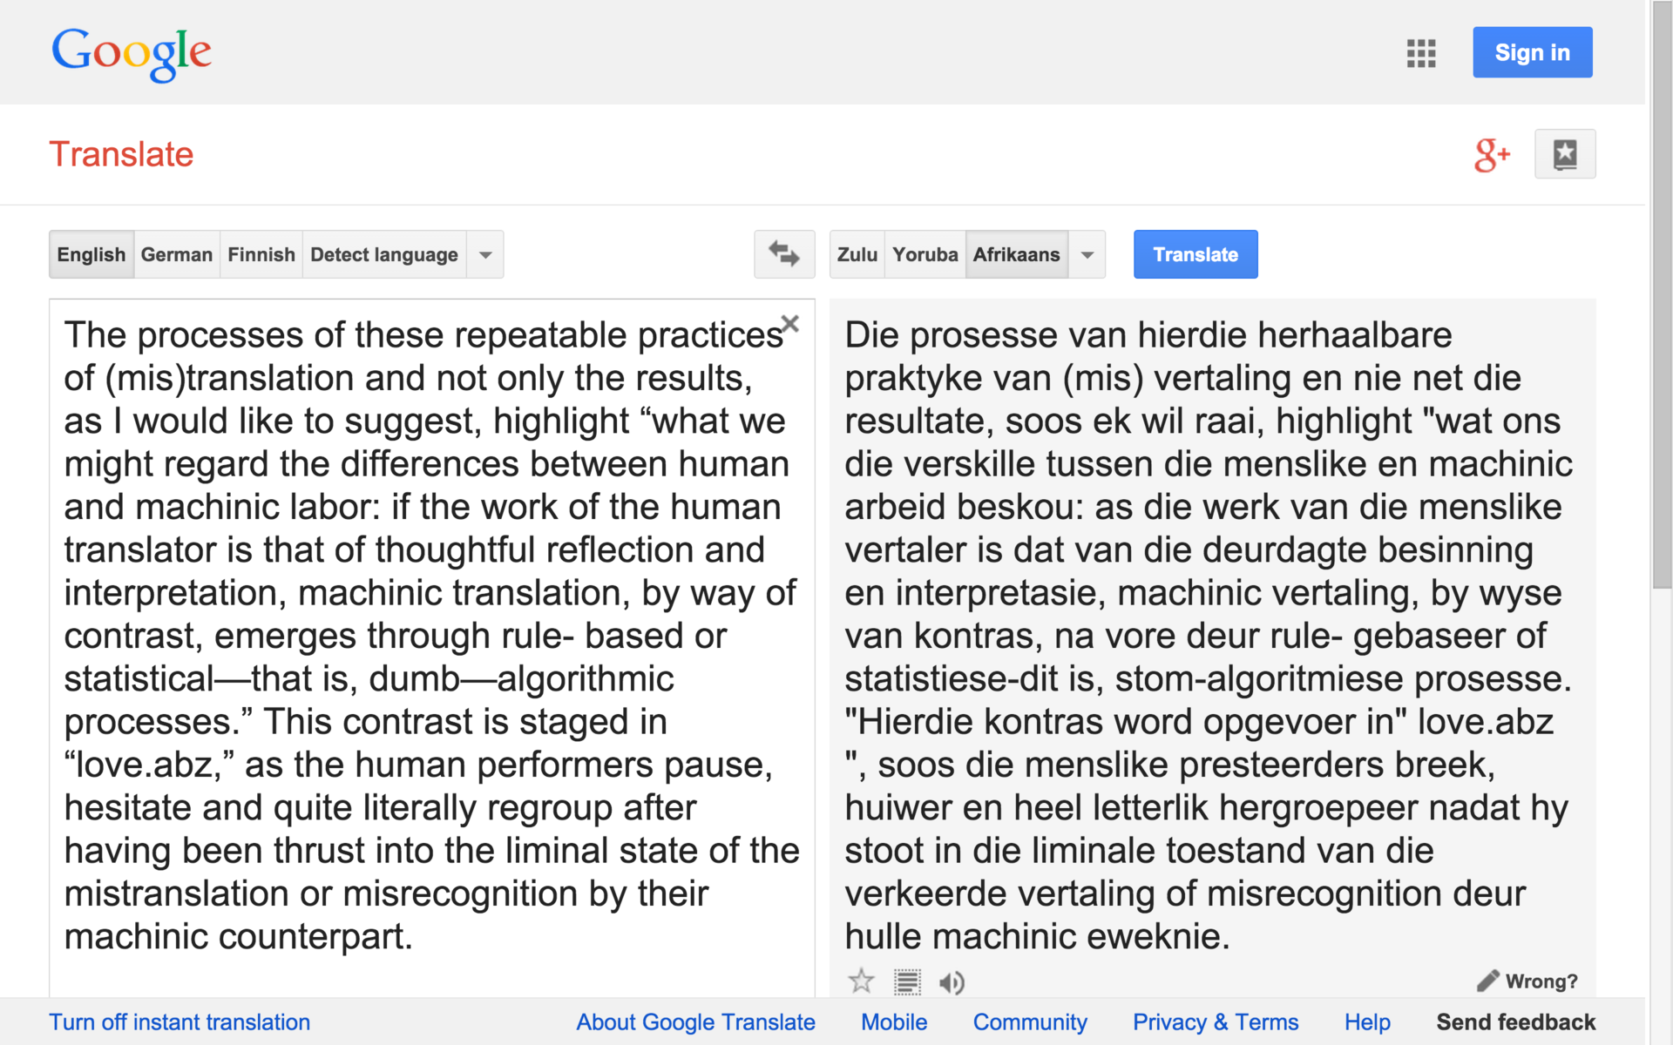Click the Google+ share icon
The image size is (1673, 1045).
click(1492, 155)
